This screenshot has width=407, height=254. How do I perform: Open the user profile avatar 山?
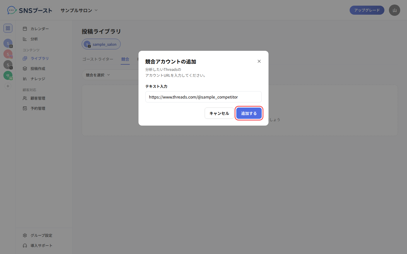click(x=395, y=10)
